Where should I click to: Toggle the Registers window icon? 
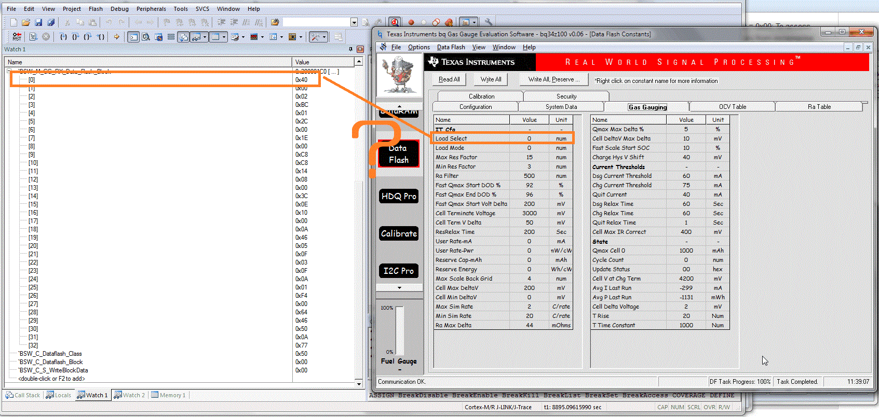point(171,37)
